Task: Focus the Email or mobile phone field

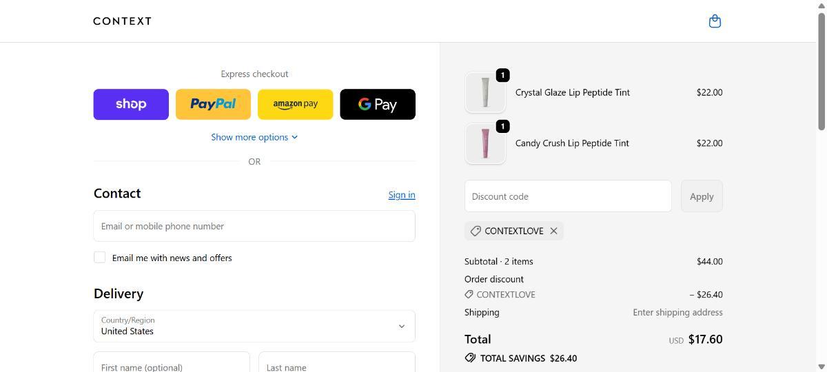Action: tap(254, 226)
